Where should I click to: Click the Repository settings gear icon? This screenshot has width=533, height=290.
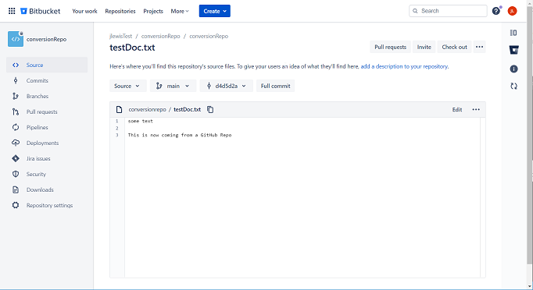pyautogui.click(x=16, y=205)
